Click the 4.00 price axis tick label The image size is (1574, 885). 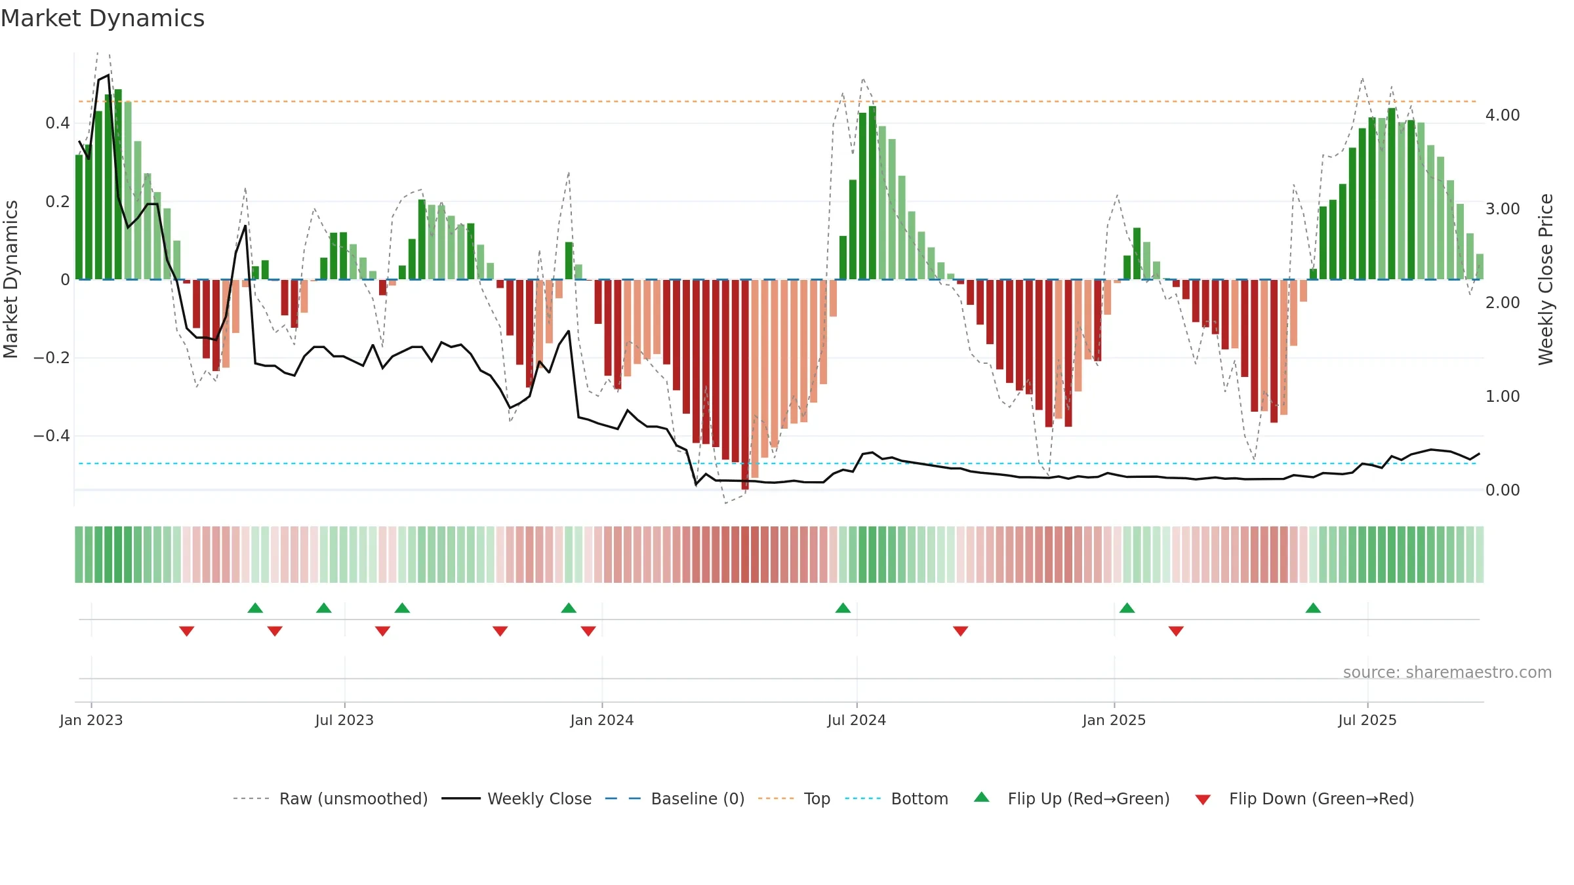click(1503, 115)
